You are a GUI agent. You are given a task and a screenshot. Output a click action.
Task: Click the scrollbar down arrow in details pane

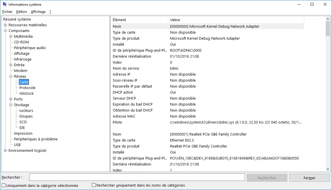tap(328, 169)
